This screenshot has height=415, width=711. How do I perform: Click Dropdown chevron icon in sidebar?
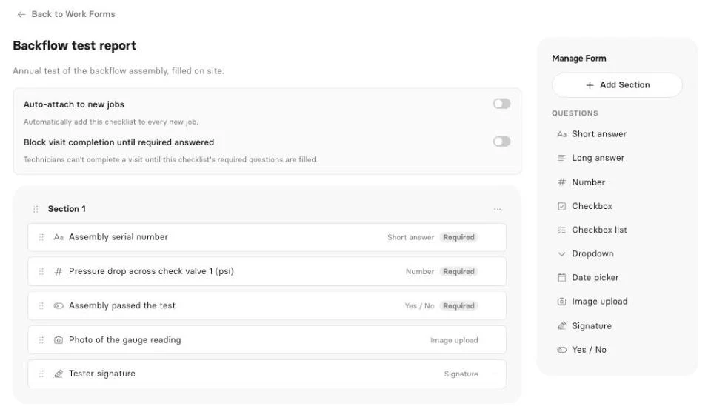[x=562, y=254]
